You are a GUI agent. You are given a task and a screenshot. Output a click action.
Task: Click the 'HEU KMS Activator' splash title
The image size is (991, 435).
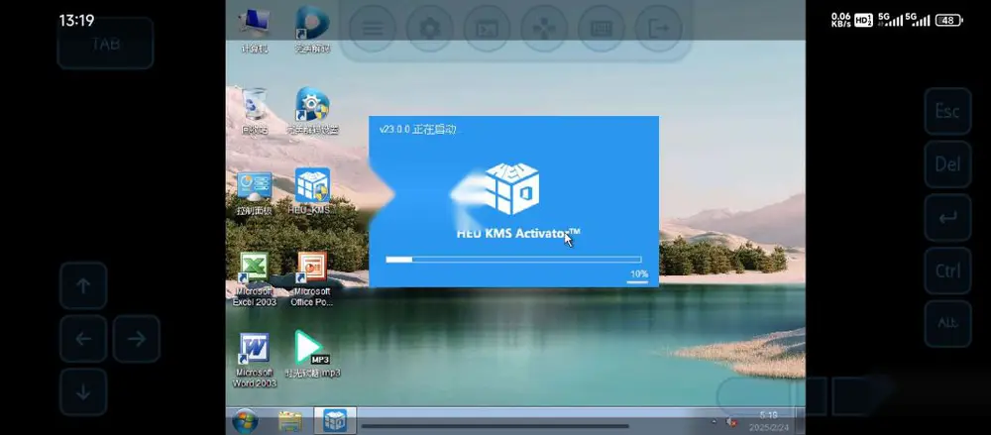point(517,233)
